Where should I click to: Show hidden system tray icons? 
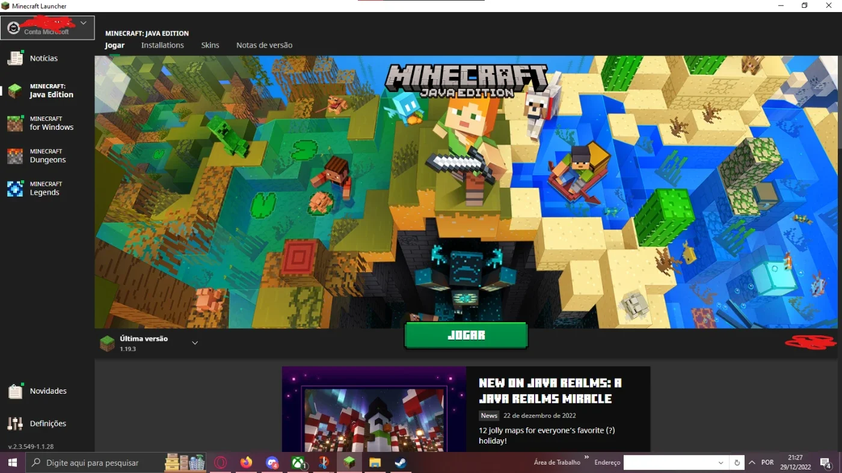(751, 463)
